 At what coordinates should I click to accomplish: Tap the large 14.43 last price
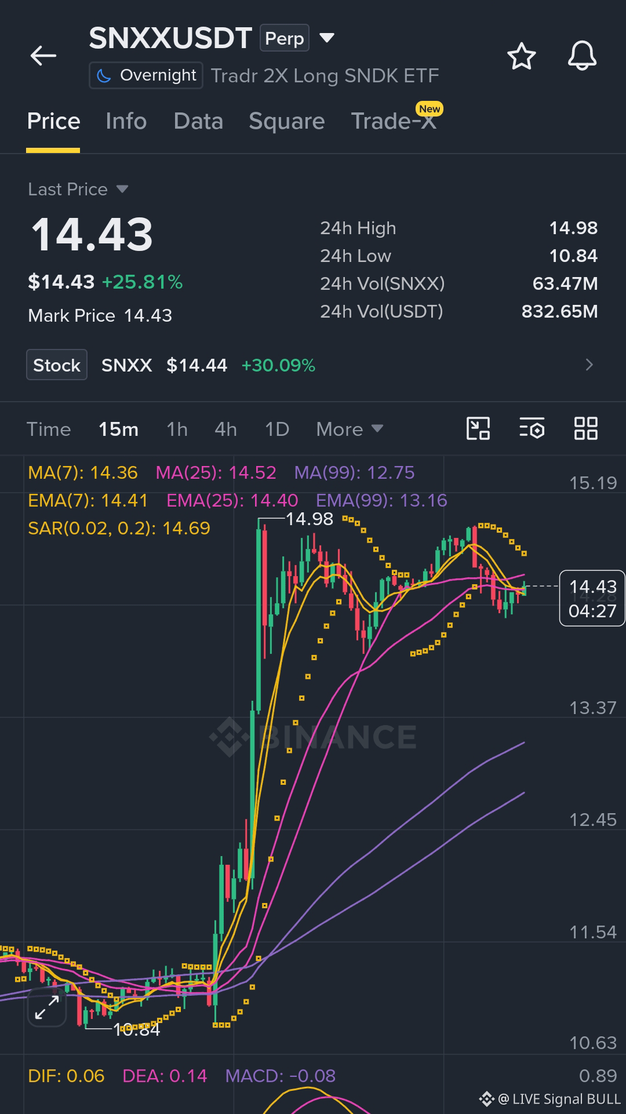[92, 235]
